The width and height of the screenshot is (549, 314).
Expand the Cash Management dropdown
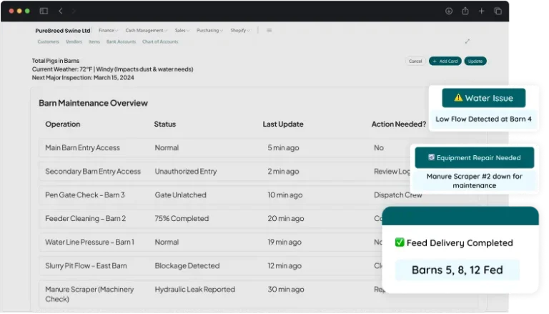(147, 31)
